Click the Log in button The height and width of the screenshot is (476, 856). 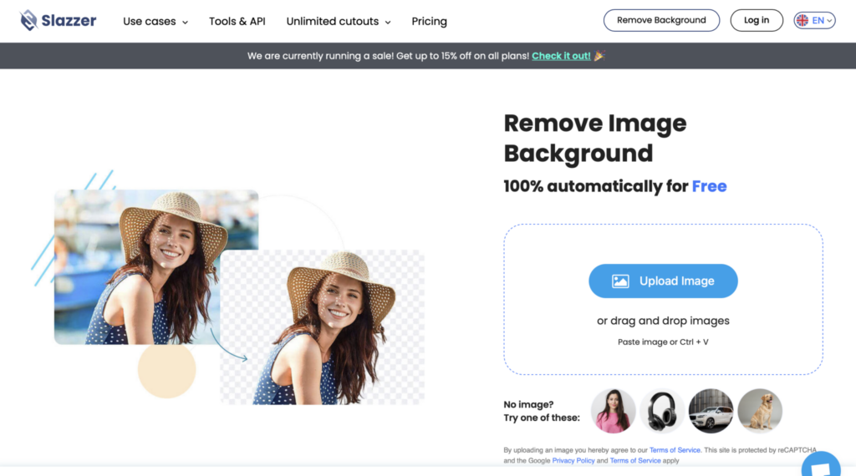coord(756,20)
